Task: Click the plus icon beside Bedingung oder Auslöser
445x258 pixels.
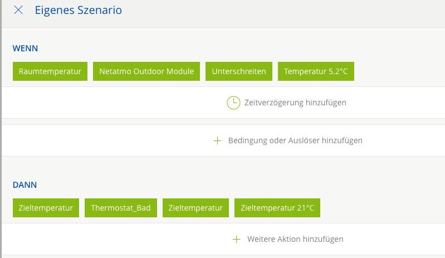Action: click(x=218, y=140)
